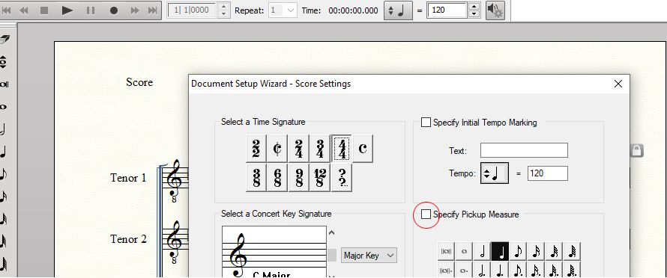
Task: Select whole note in left palette
Action: (3, 107)
